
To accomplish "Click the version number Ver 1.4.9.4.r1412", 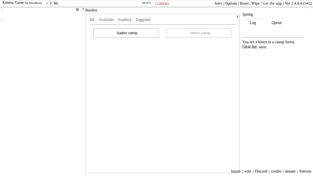I will (298, 3).
